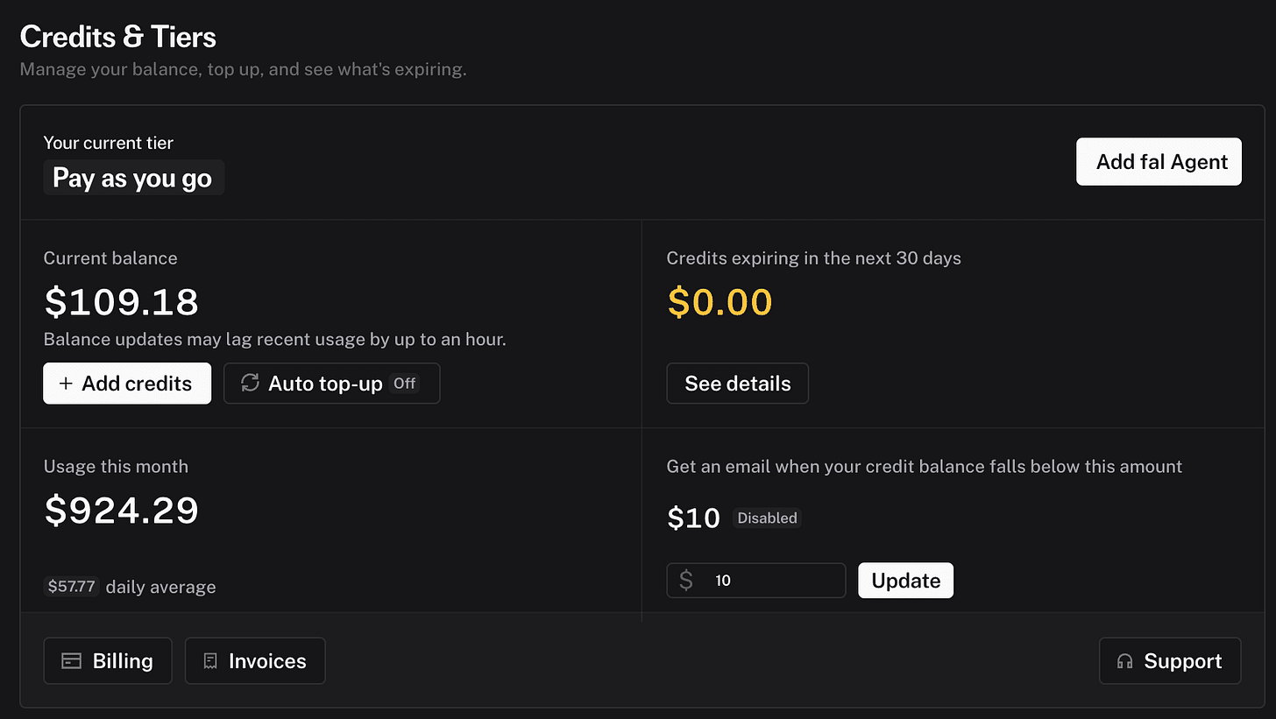The height and width of the screenshot is (719, 1276).
Task: Click the circular arrows Auto top-up icon
Action: tap(251, 383)
